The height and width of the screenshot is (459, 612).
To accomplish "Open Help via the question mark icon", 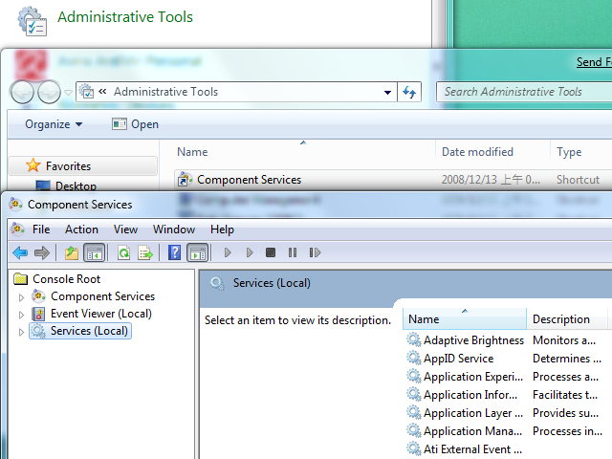I will [174, 252].
